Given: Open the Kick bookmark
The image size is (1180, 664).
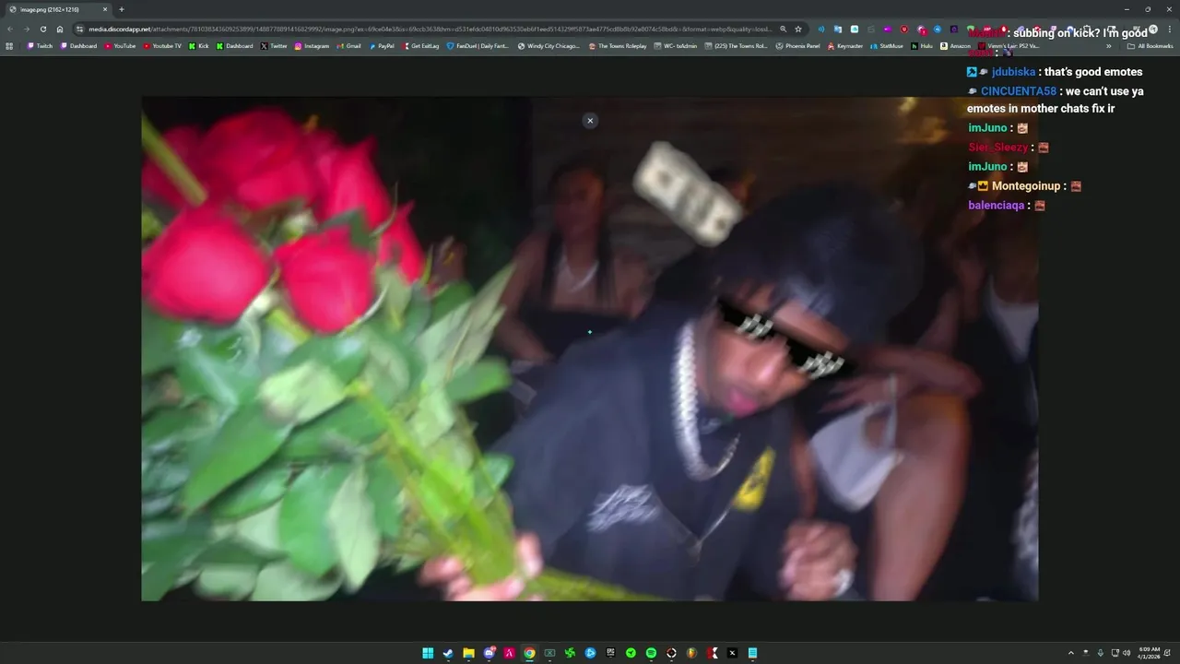Looking at the screenshot, I should tap(198, 45).
